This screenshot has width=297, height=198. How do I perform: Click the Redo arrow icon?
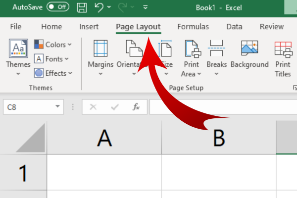coord(122,7)
